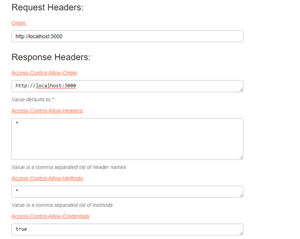Click the misspelled localhost:3000 text in Allow-Origin
Screen dimensions: 300x239
56,86
